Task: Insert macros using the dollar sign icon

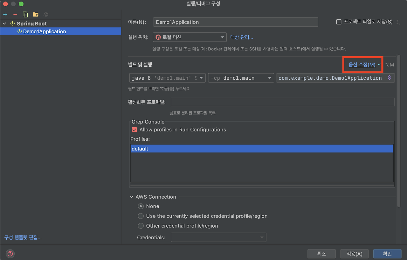Action: (x=389, y=78)
